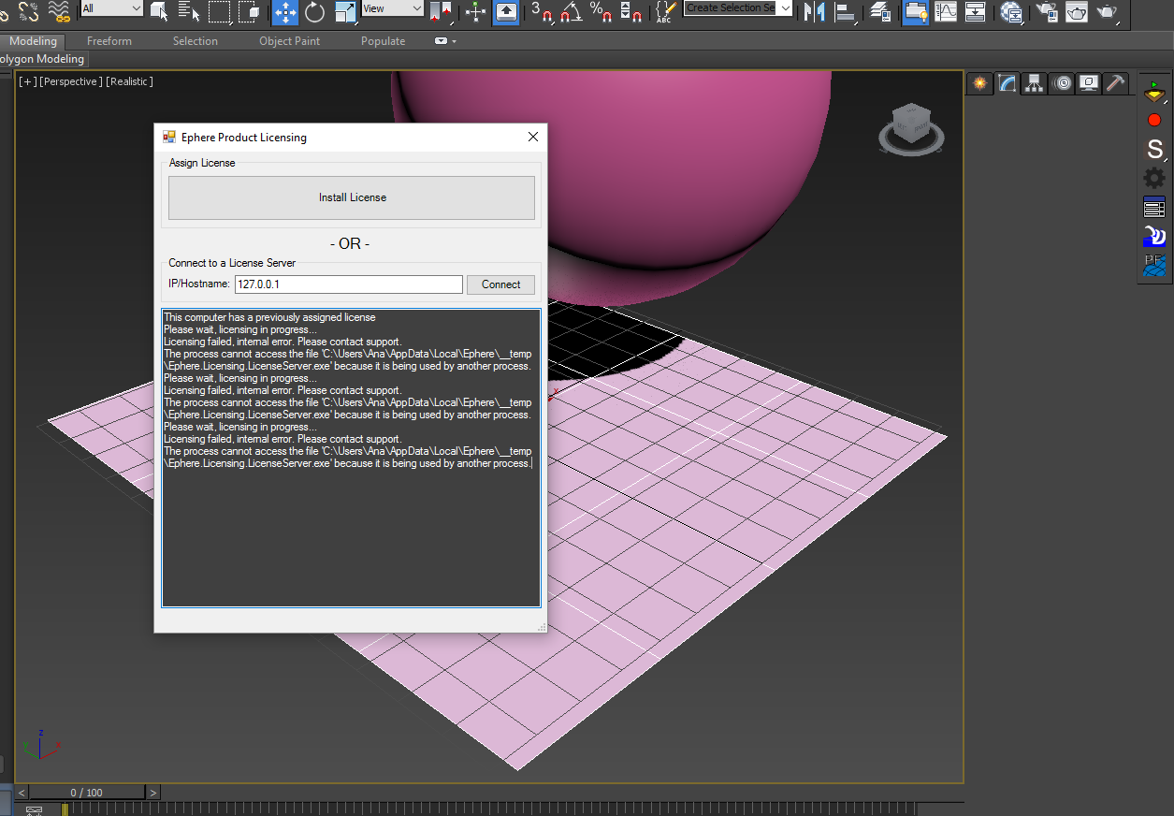Open the Object Paint ribbon tab
This screenshot has width=1174, height=816.
coord(289,41)
